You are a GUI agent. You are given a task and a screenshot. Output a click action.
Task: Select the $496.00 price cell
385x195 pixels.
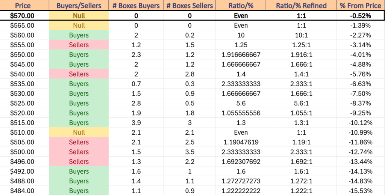point(24,162)
